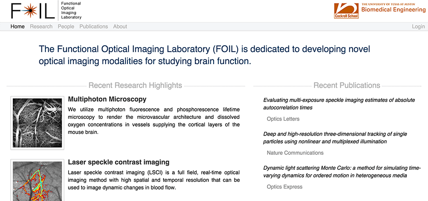This screenshot has height=201, width=428.
Task: Open the Dynamic light scattering Monte Carlo paper
Action: coord(342,172)
